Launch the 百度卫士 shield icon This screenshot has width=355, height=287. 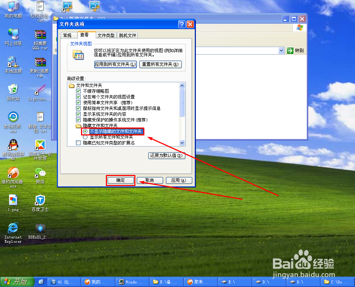[x=40, y=203]
